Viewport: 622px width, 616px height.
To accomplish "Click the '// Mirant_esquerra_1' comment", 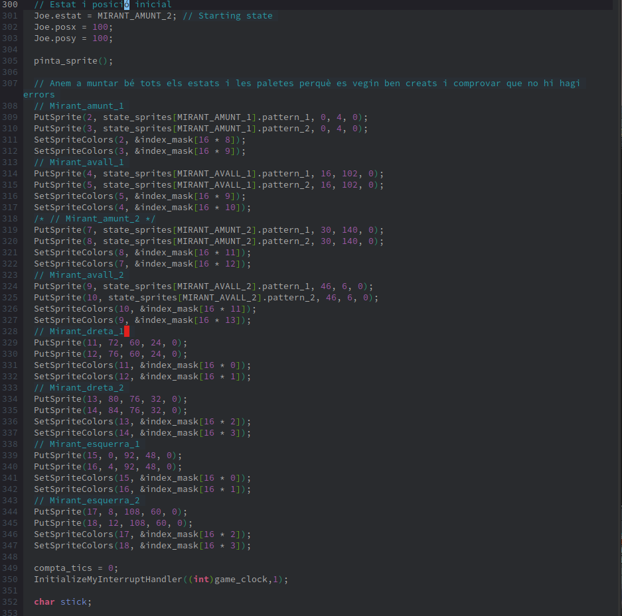I will (x=87, y=444).
